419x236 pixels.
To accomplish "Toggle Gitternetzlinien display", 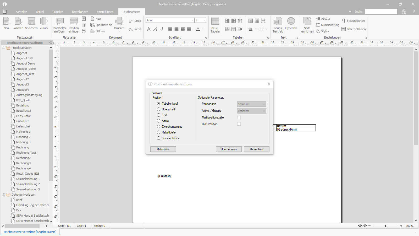I will (x=354, y=29).
